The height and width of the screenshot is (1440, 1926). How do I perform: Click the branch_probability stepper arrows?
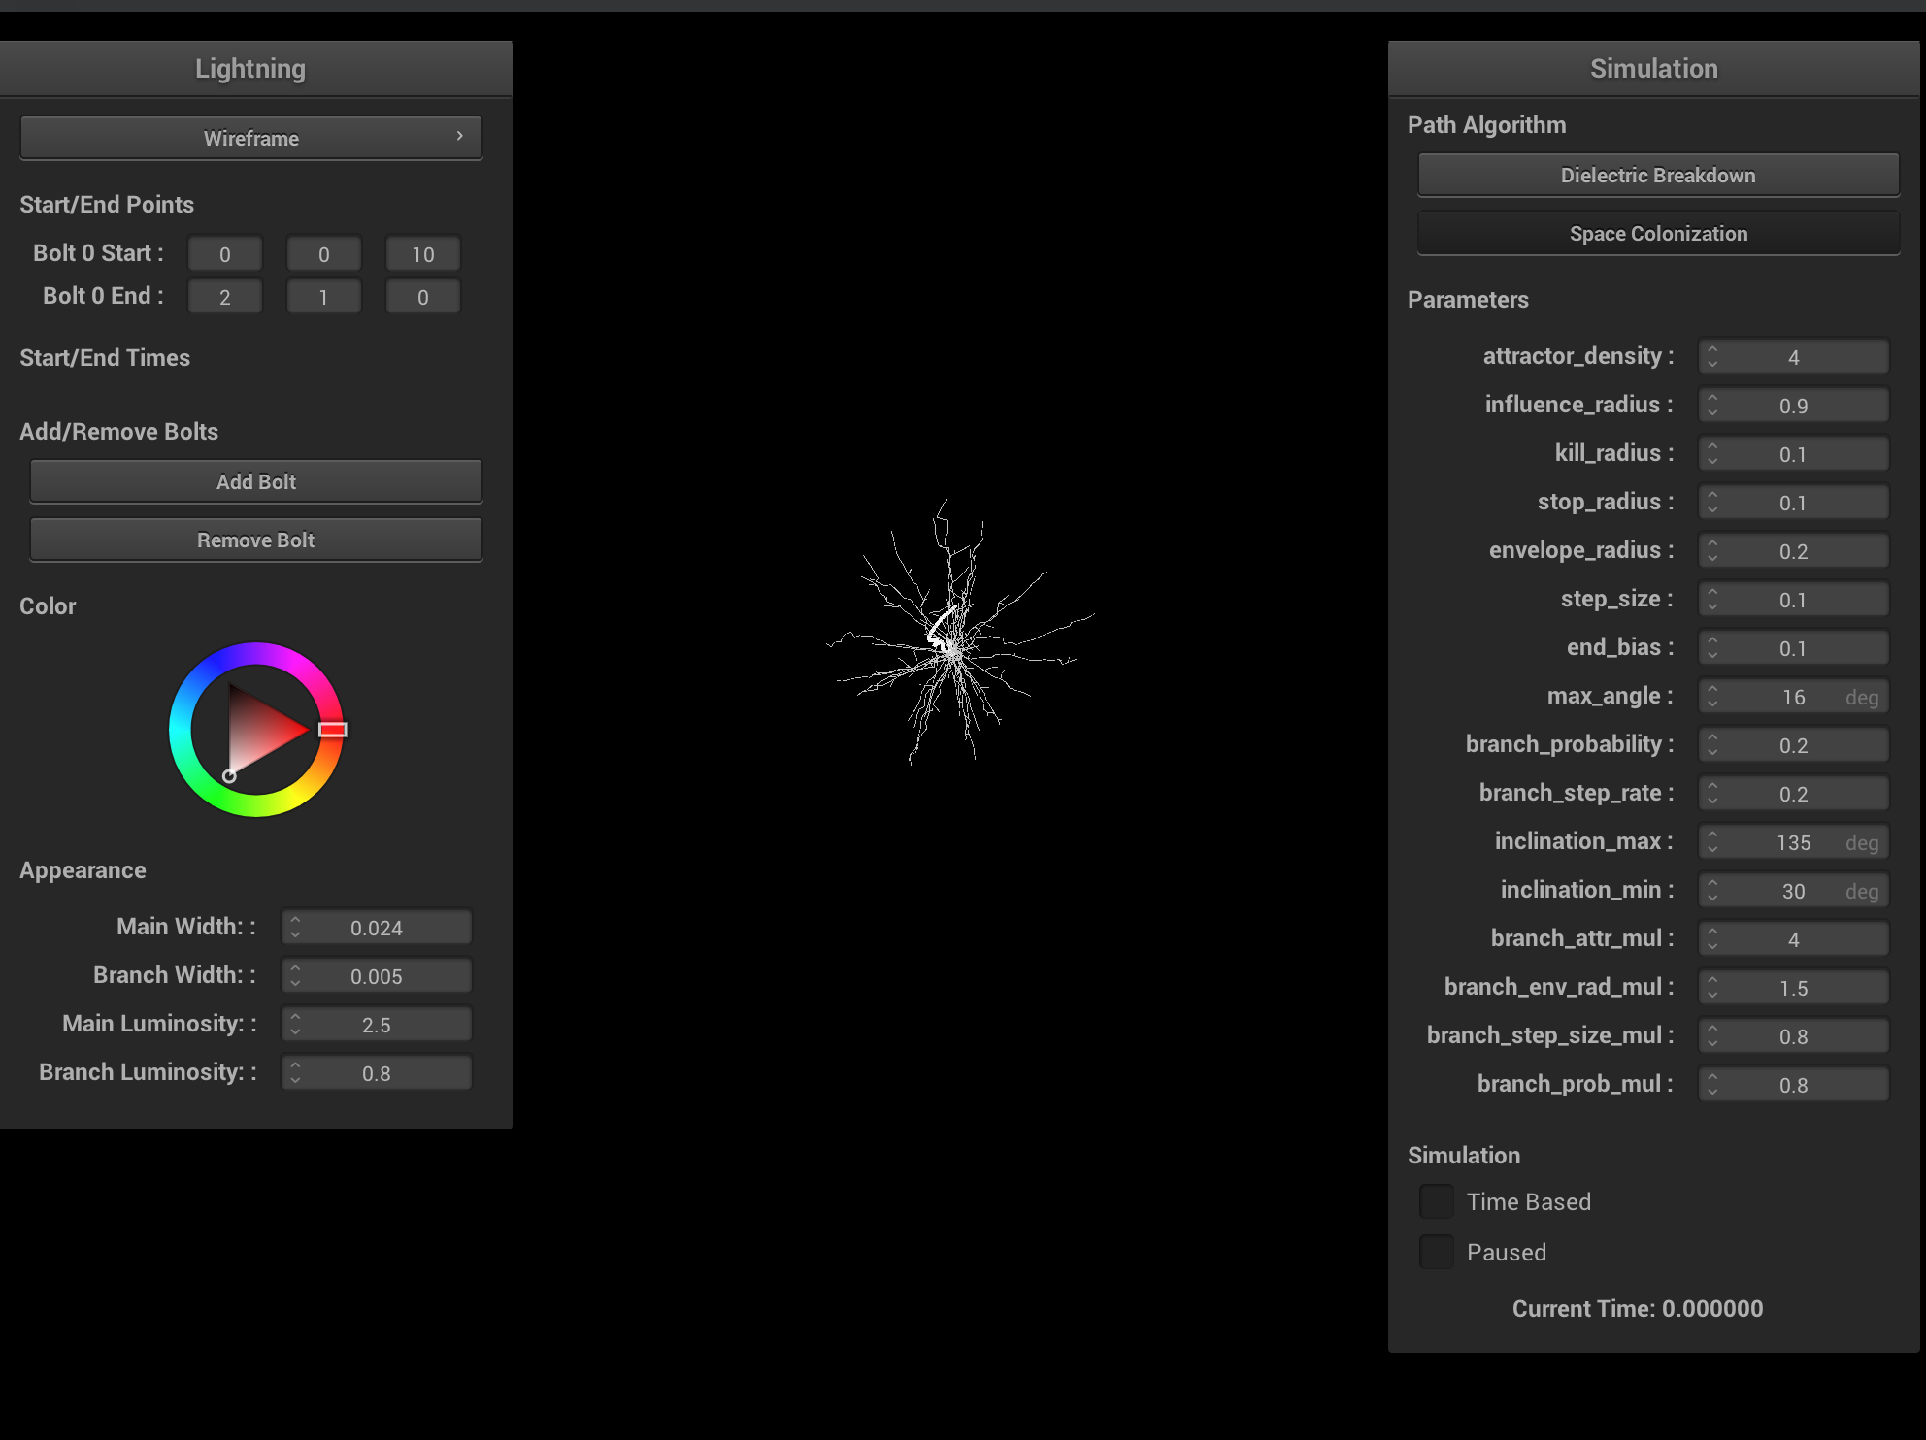pos(1712,745)
